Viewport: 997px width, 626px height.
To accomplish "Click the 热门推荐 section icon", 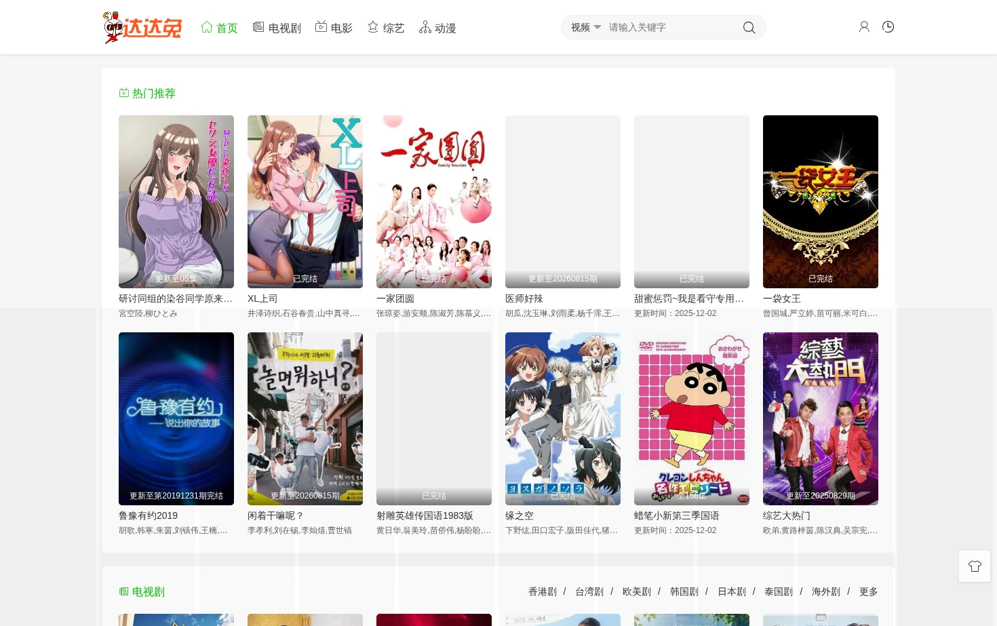I will (124, 93).
